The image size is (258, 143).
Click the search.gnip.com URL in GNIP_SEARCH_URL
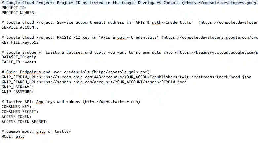(112, 82)
